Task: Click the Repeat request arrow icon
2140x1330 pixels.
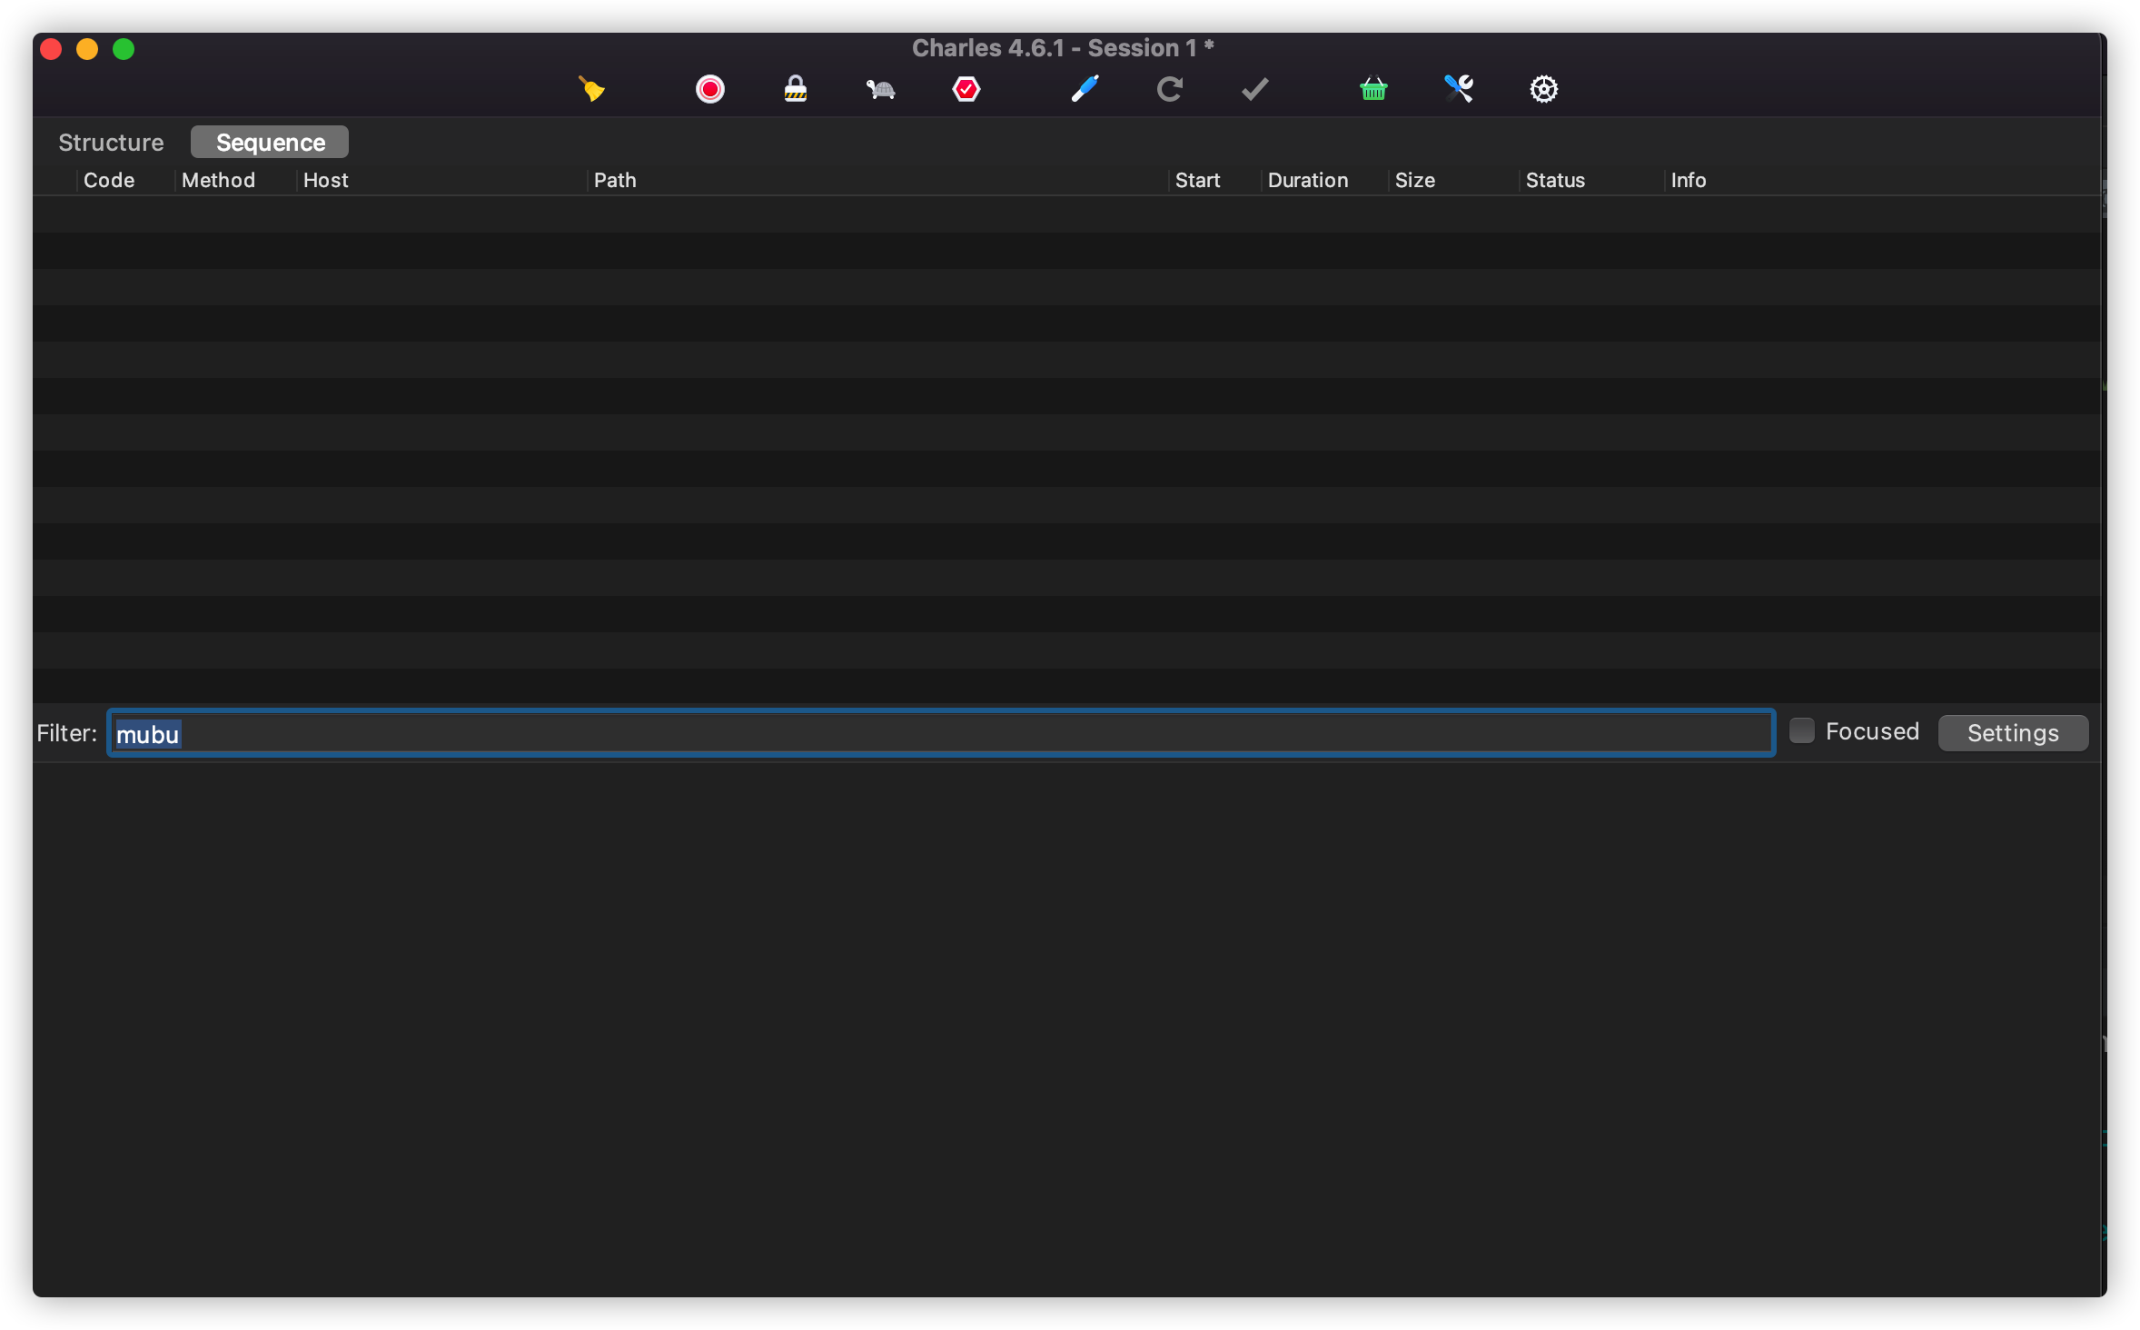Action: tap(1169, 89)
